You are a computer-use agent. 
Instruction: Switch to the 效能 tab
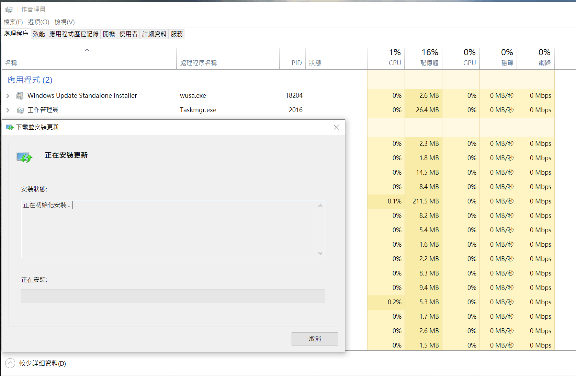pyautogui.click(x=39, y=34)
